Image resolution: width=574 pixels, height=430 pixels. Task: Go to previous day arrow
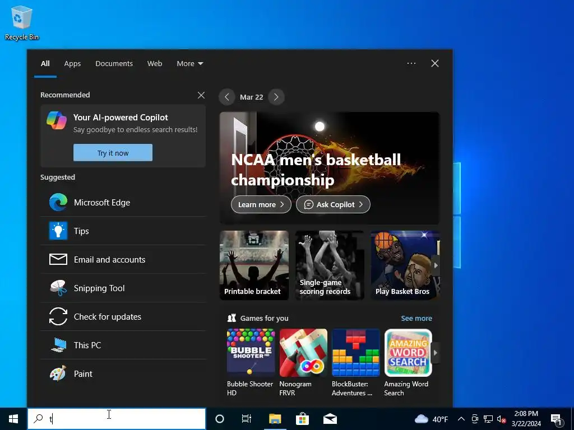coord(227,97)
